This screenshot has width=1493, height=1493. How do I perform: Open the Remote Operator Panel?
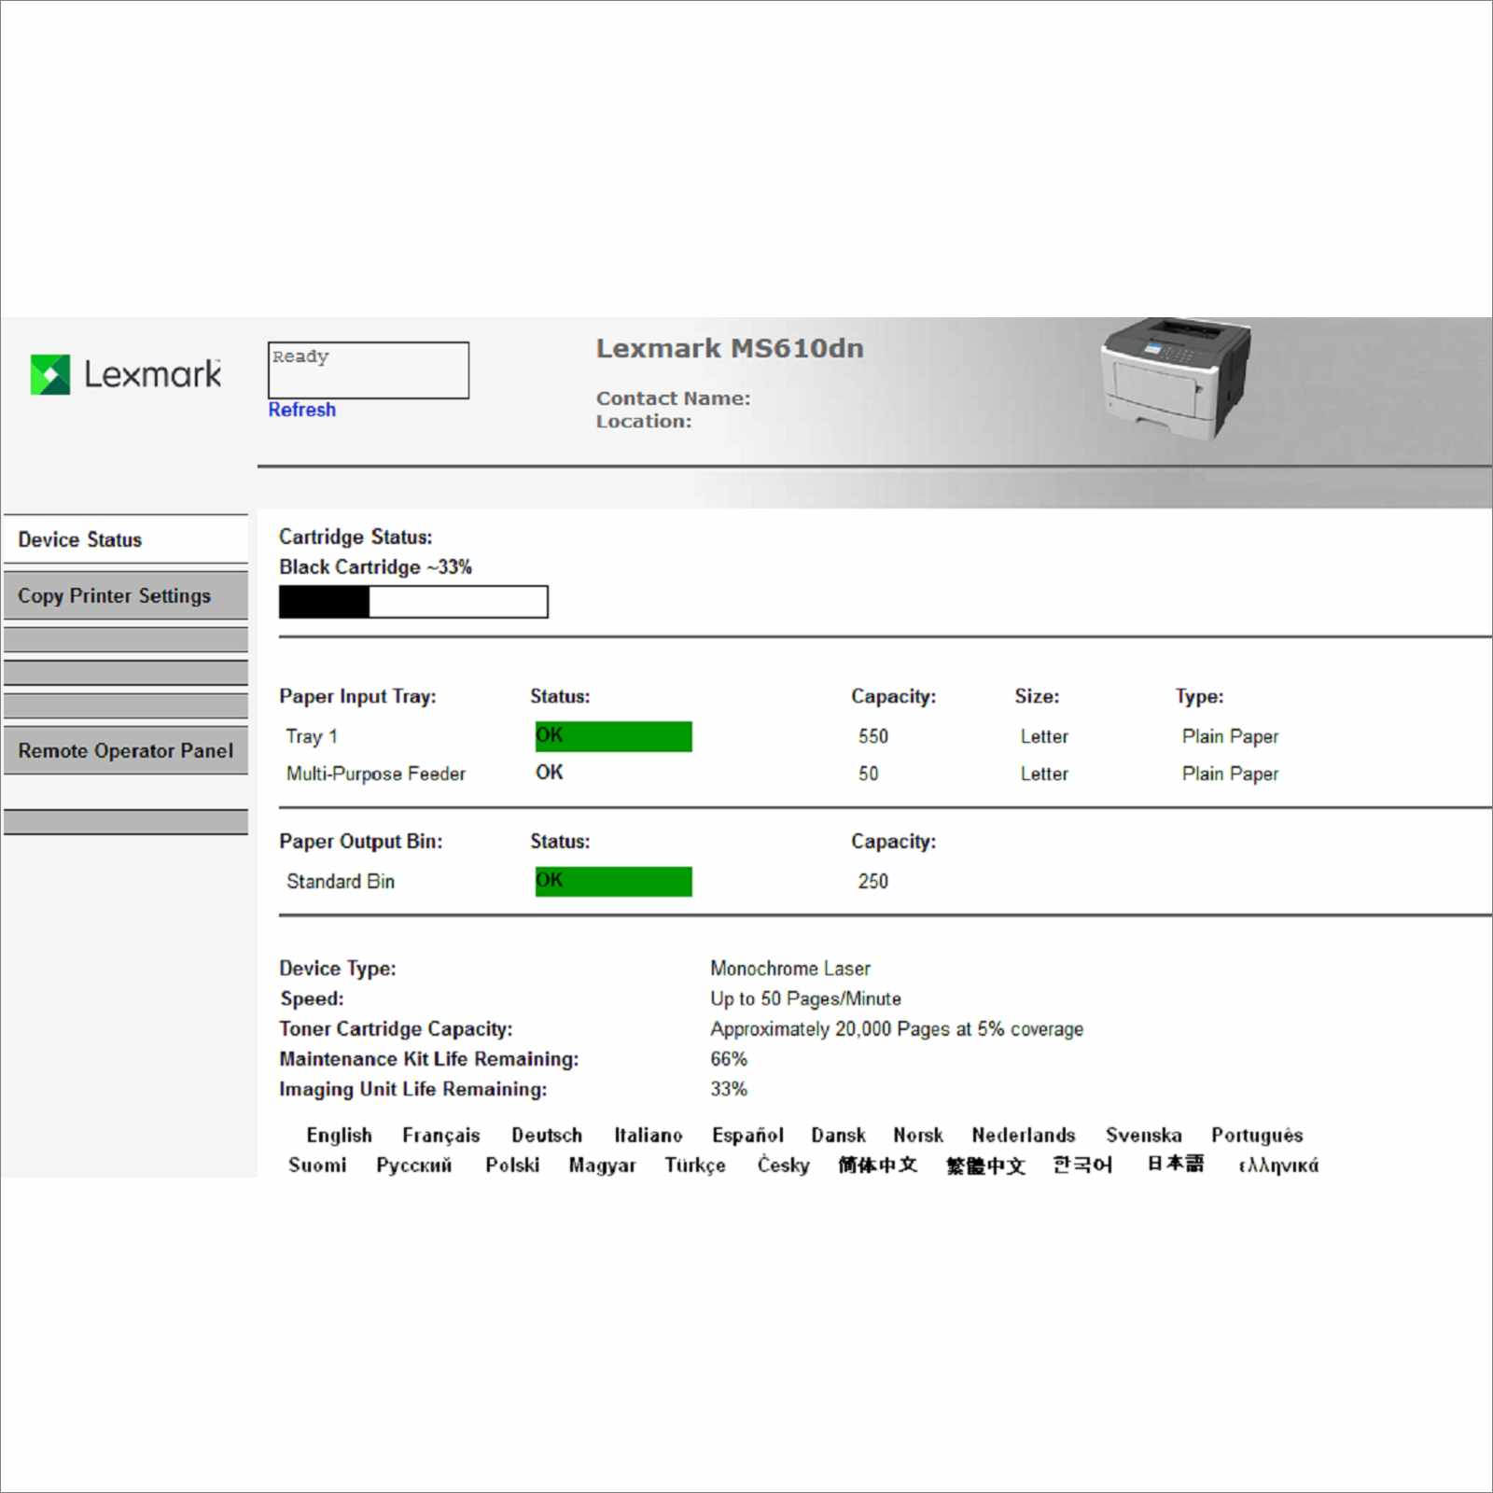126,750
